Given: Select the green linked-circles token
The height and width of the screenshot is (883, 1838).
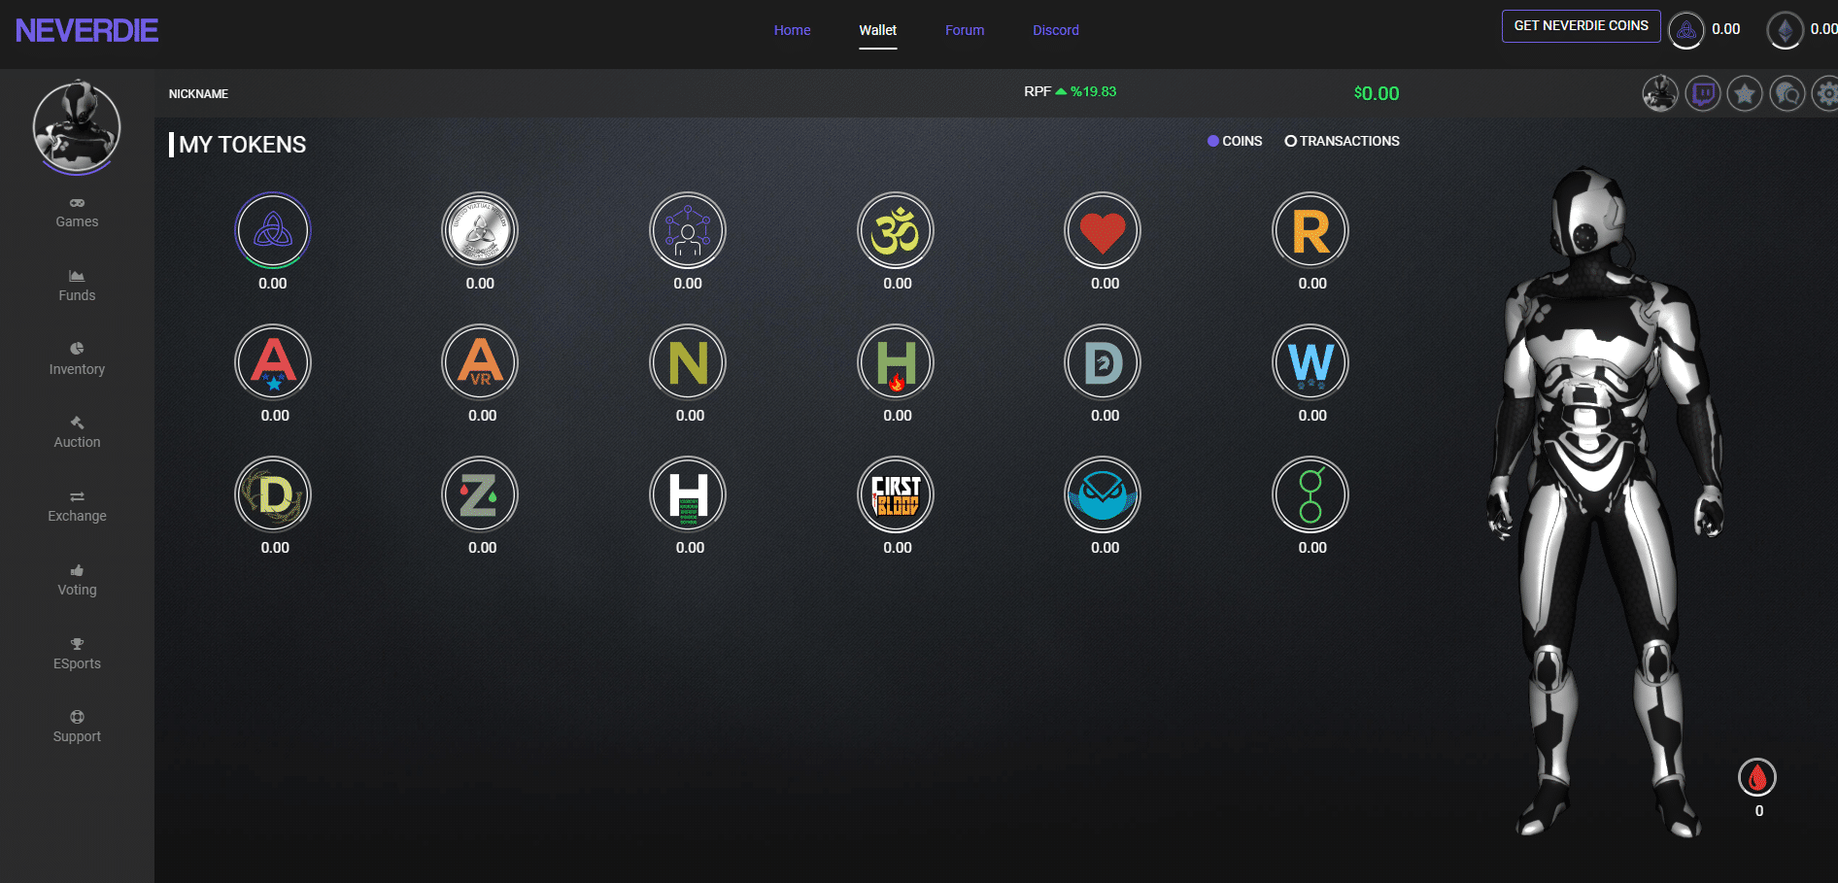Looking at the screenshot, I should 1310,494.
